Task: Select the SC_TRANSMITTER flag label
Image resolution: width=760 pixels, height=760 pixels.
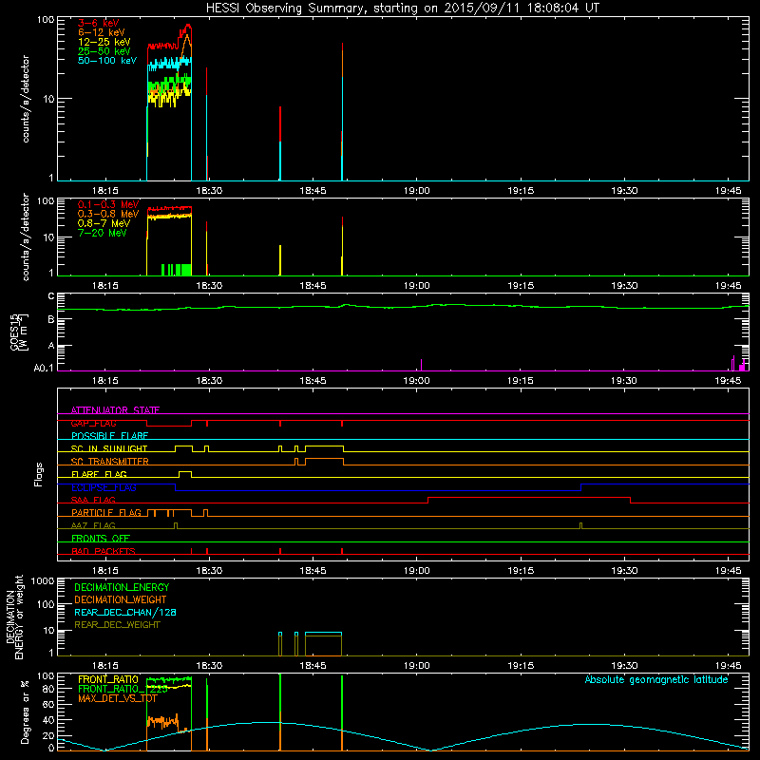Action: [x=109, y=461]
